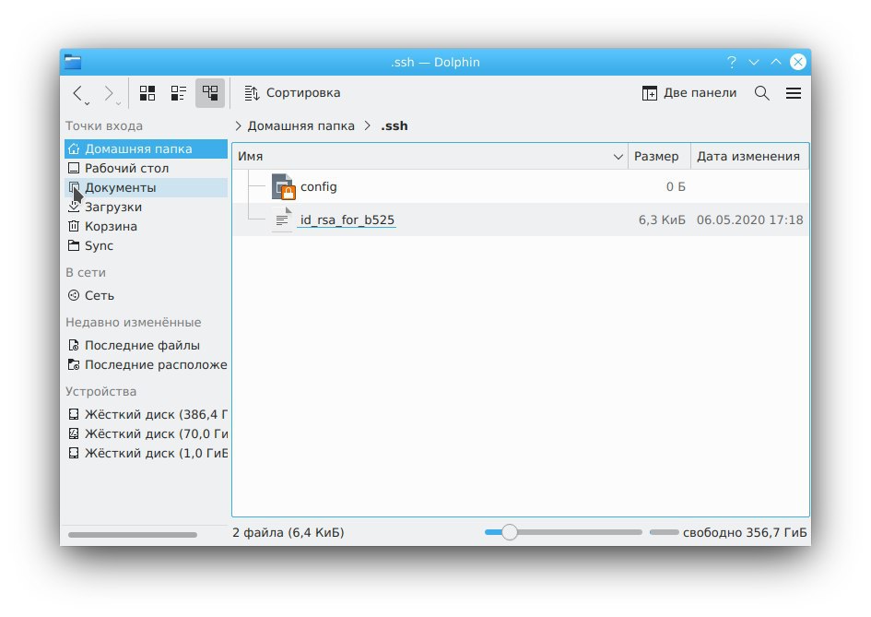The height and width of the screenshot is (617, 871).
Task: Click the Точки входа section header
Action: 104,125
